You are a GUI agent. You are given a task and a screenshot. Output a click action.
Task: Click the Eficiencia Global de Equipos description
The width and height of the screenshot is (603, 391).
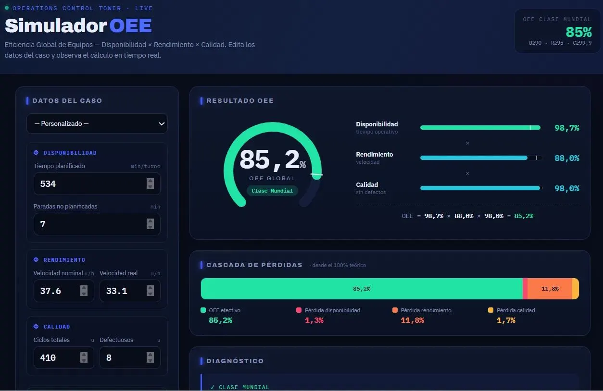click(x=130, y=50)
